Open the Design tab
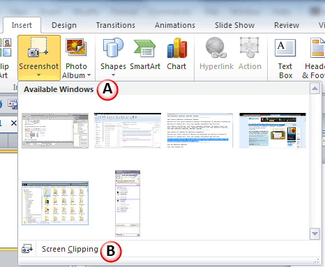 click(64, 25)
